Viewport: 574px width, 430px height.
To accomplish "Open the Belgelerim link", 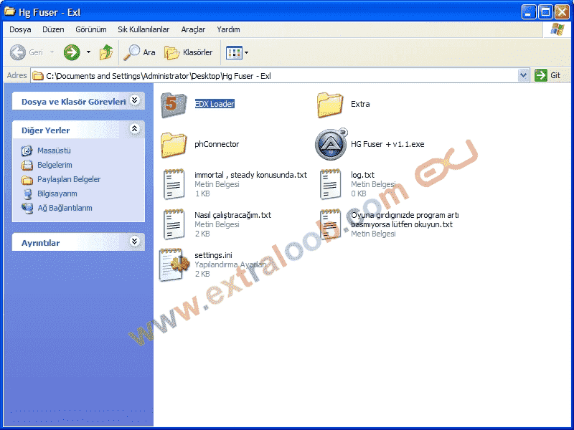I will pyautogui.click(x=55, y=165).
